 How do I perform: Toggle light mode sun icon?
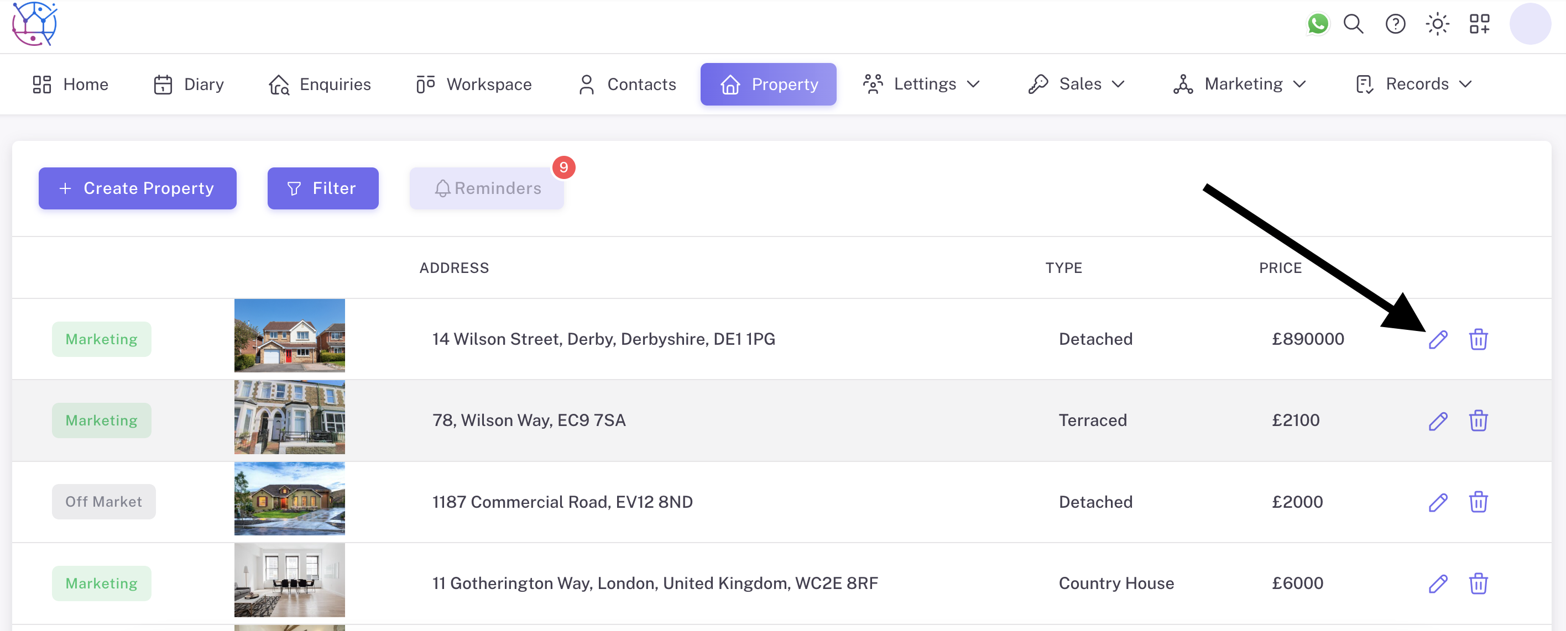[x=1437, y=24]
